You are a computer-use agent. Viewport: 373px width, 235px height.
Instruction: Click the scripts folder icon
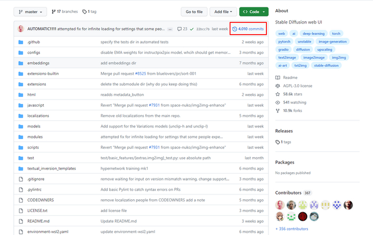[x=21, y=148]
